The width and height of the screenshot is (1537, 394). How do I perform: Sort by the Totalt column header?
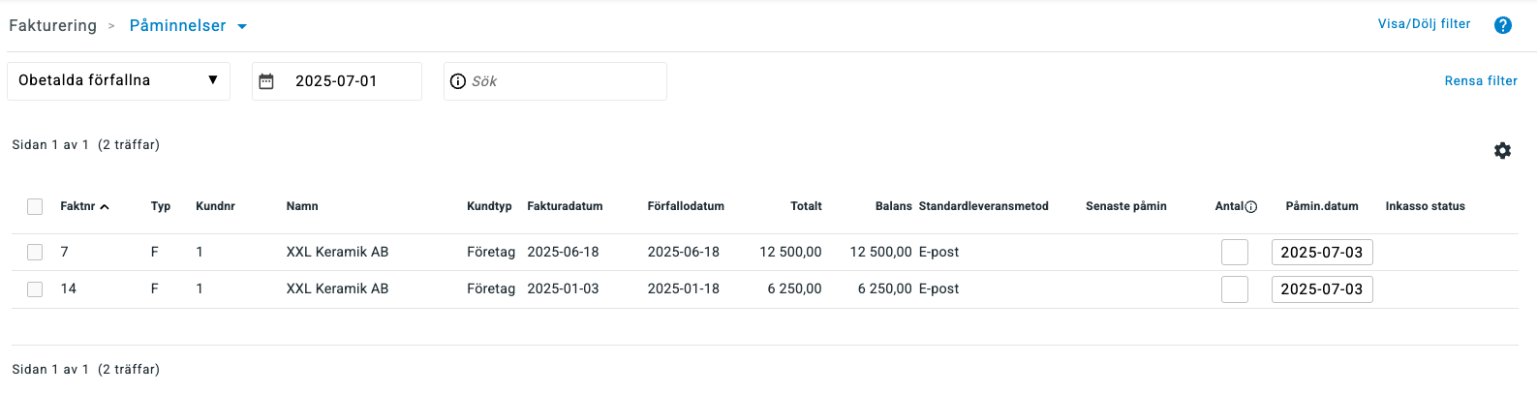(x=806, y=206)
